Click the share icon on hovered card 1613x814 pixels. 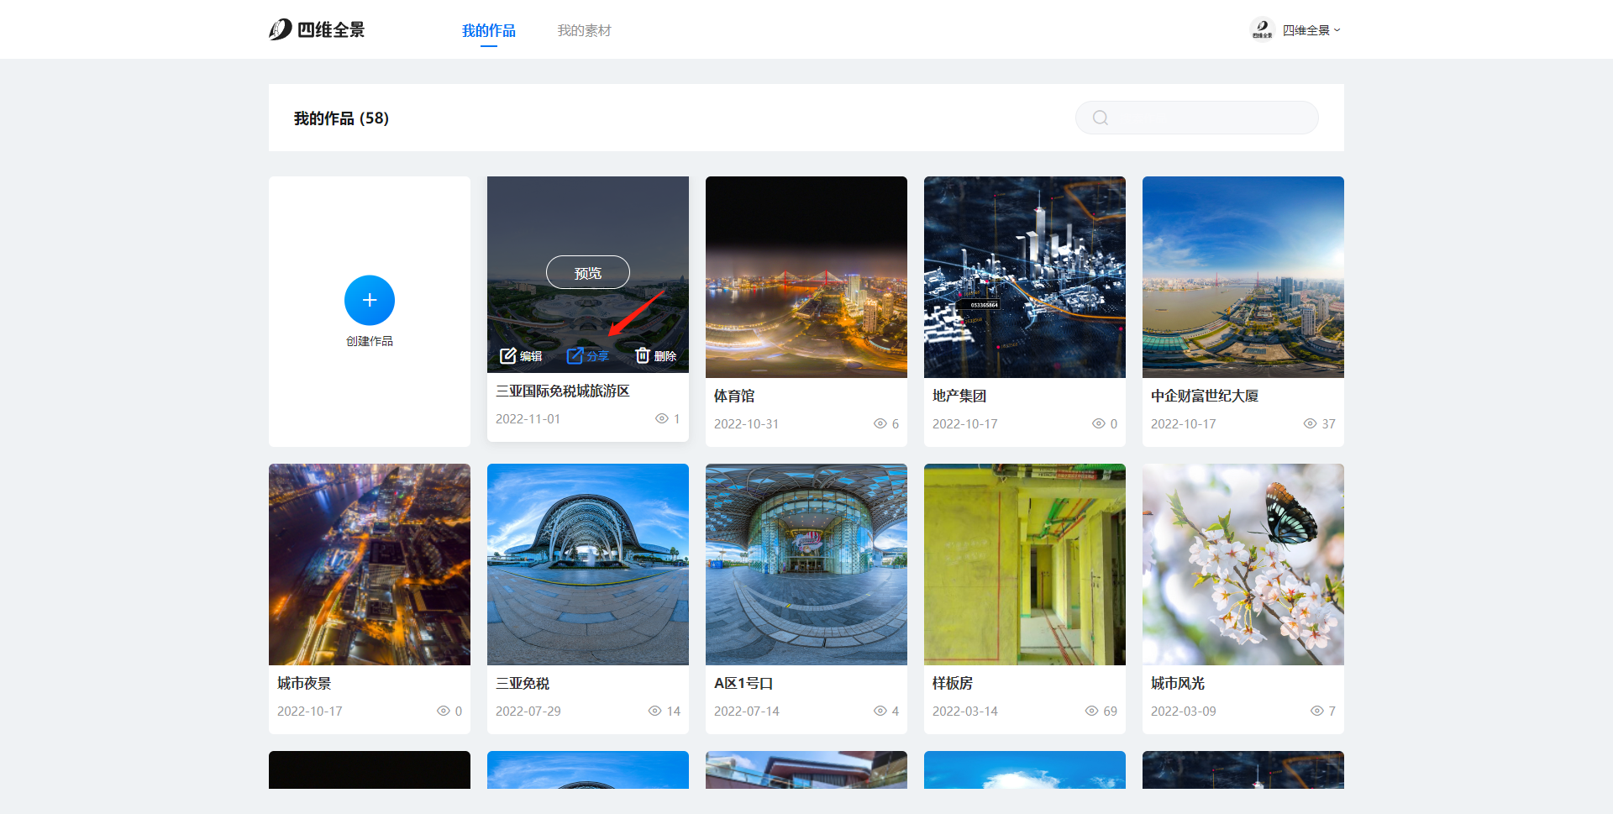pos(575,356)
